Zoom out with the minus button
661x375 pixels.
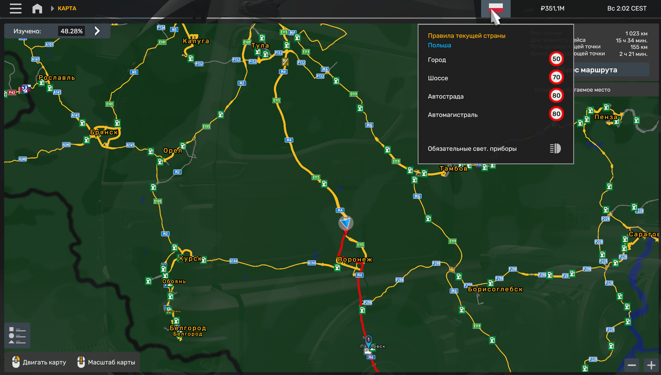(x=633, y=365)
